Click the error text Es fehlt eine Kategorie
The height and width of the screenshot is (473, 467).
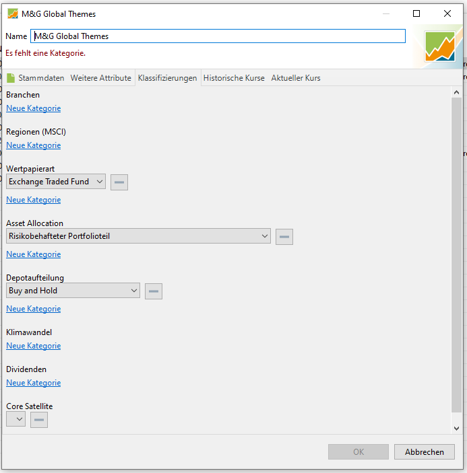[x=46, y=53]
